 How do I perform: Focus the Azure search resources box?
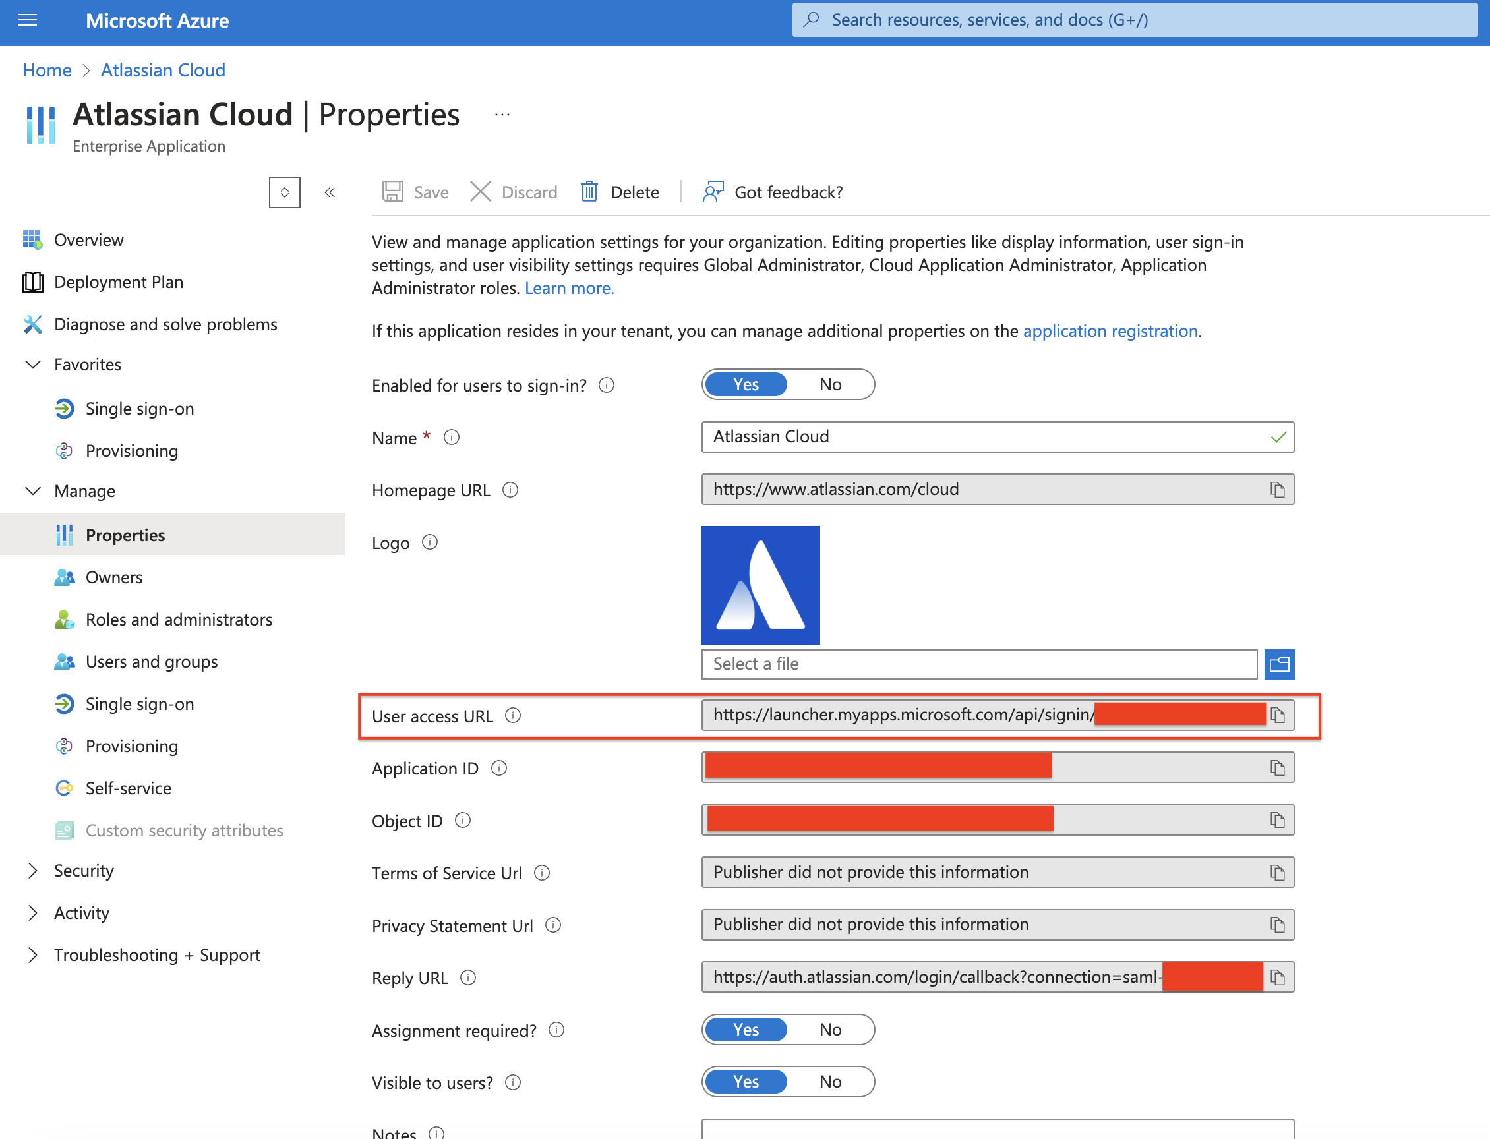pyautogui.click(x=1135, y=20)
